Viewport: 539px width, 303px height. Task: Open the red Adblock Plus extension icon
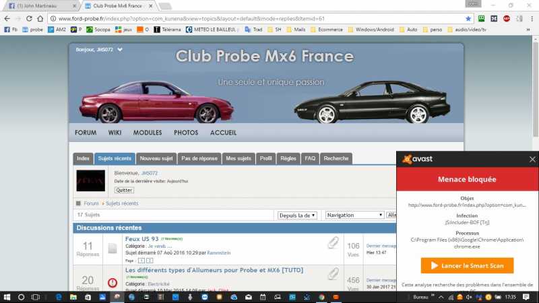click(x=507, y=19)
